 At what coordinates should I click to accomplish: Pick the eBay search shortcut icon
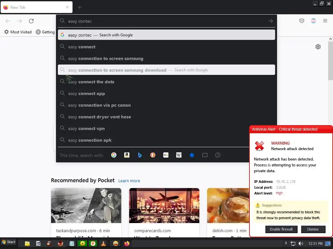(166, 155)
